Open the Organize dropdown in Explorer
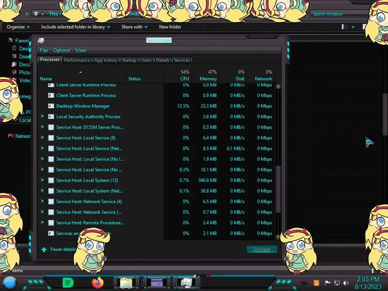 point(18,27)
